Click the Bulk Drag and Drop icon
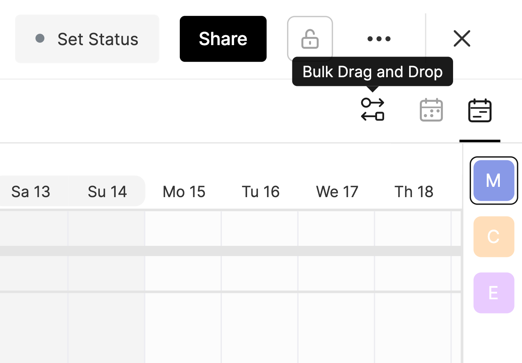The image size is (522, 363). tap(372, 110)
